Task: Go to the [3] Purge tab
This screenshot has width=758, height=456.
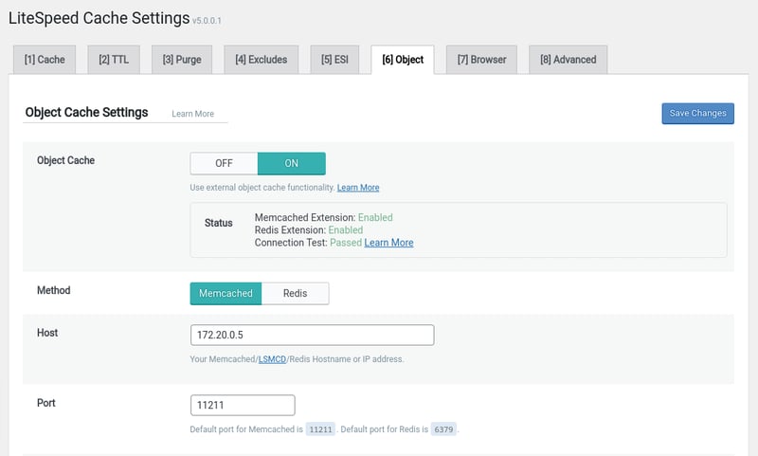Action: (182, 60)
